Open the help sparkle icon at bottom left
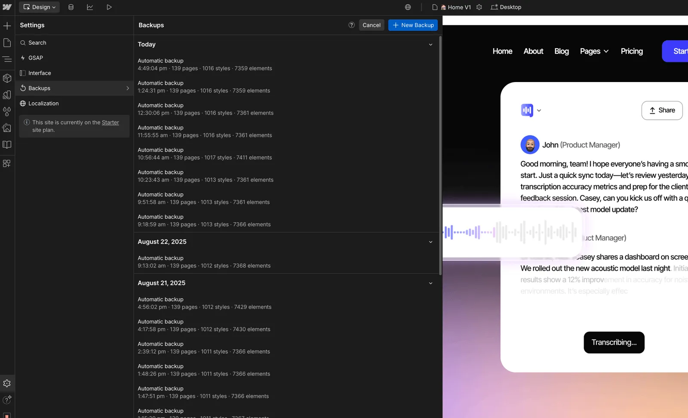 [7, 400]
